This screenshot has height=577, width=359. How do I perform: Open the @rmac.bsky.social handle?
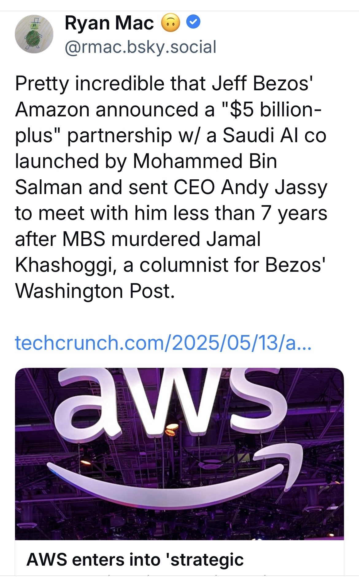pos(141,47)
